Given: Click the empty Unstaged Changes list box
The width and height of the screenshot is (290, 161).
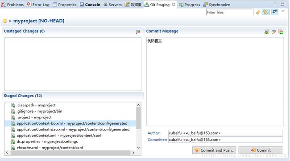Looking at the screenshot, I should click(x=73, y=64).
